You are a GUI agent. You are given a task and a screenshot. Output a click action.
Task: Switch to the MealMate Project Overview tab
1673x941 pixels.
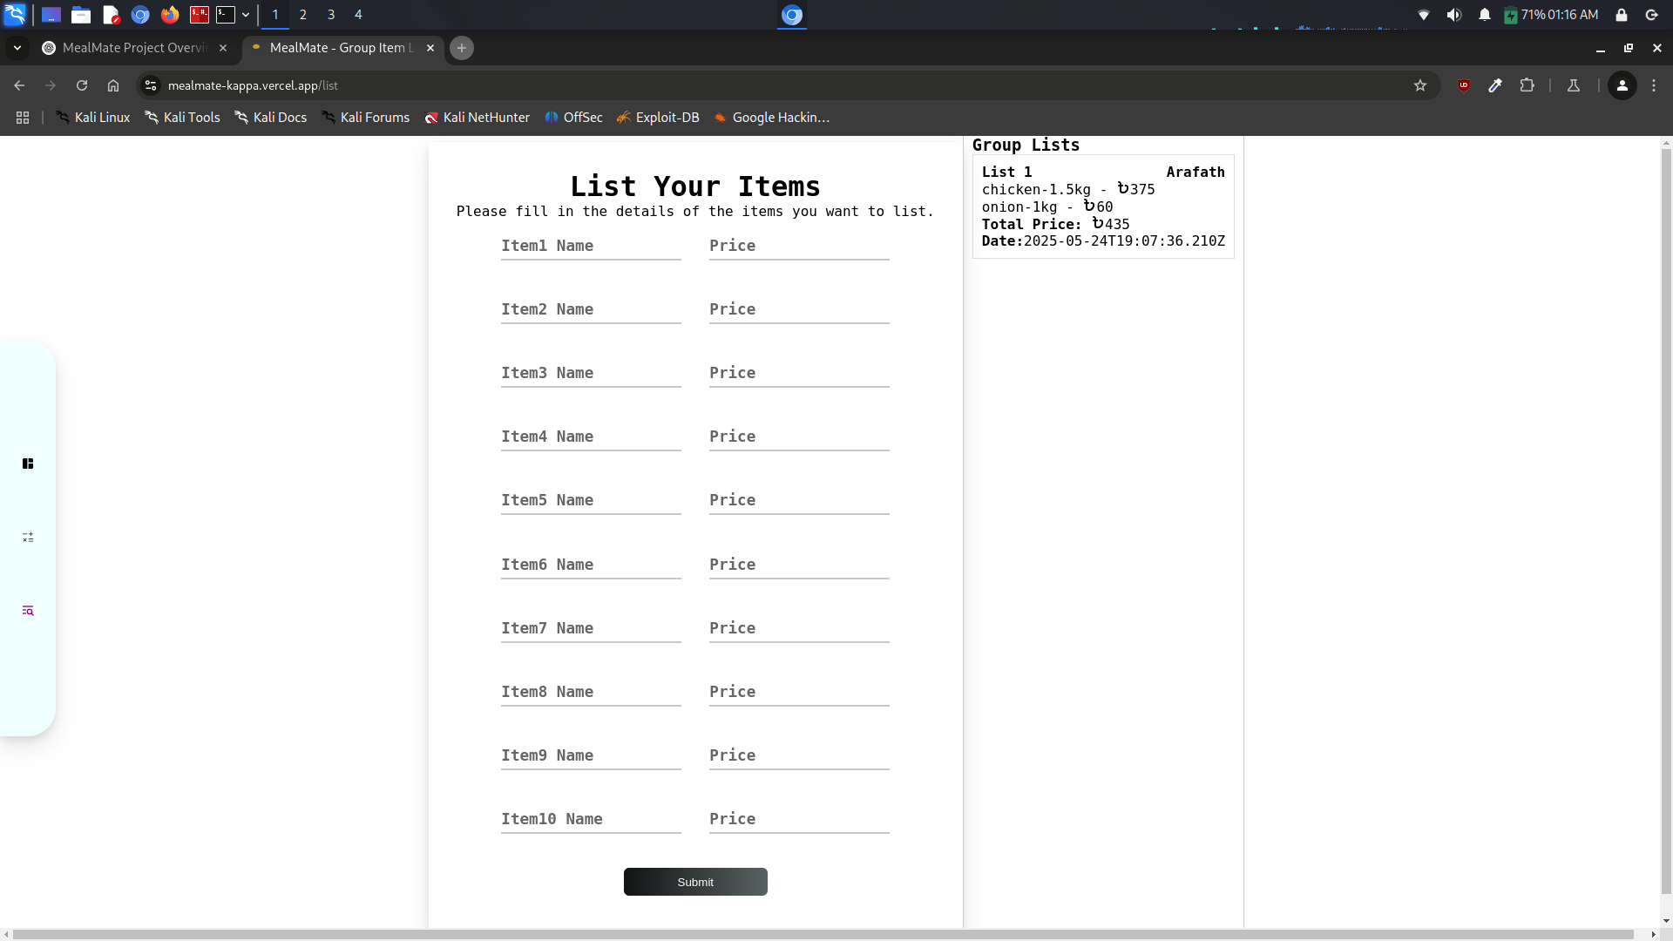(131, 48)
